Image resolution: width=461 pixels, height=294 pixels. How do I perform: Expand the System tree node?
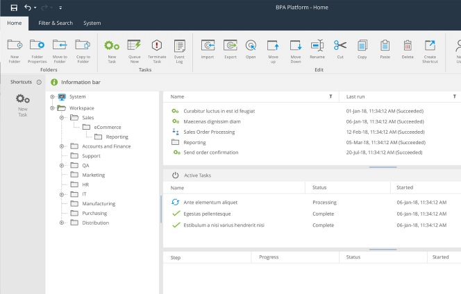(52, 97)
